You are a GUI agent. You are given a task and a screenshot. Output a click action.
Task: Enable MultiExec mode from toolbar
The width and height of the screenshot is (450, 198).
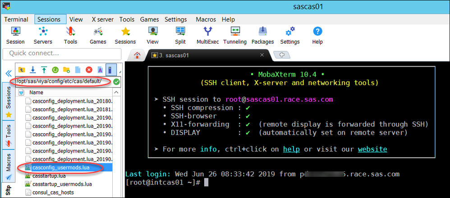coord(207,35)
